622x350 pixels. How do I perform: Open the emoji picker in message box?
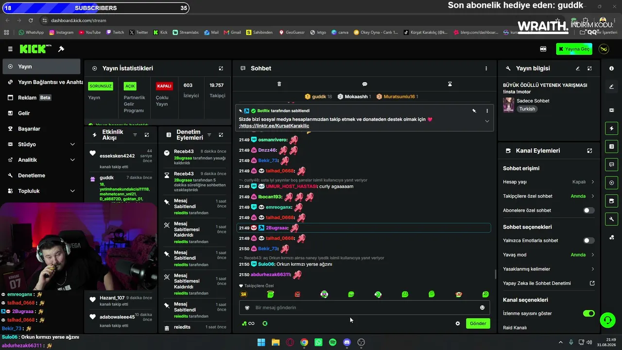[482, 308]
